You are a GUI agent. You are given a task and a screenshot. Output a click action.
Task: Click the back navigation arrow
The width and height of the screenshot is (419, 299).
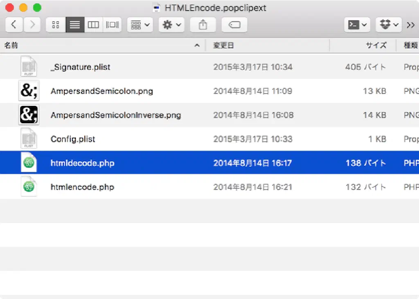pyautogui.click(x=14, y=25)
